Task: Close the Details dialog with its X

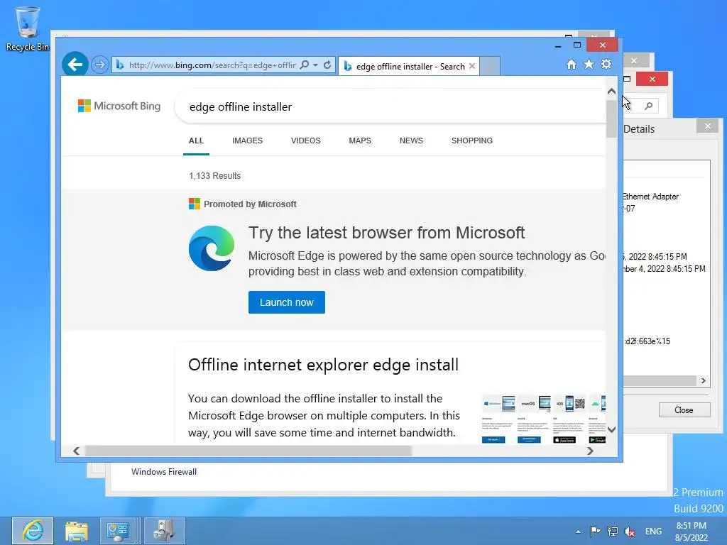Action: tap(708, 126)
